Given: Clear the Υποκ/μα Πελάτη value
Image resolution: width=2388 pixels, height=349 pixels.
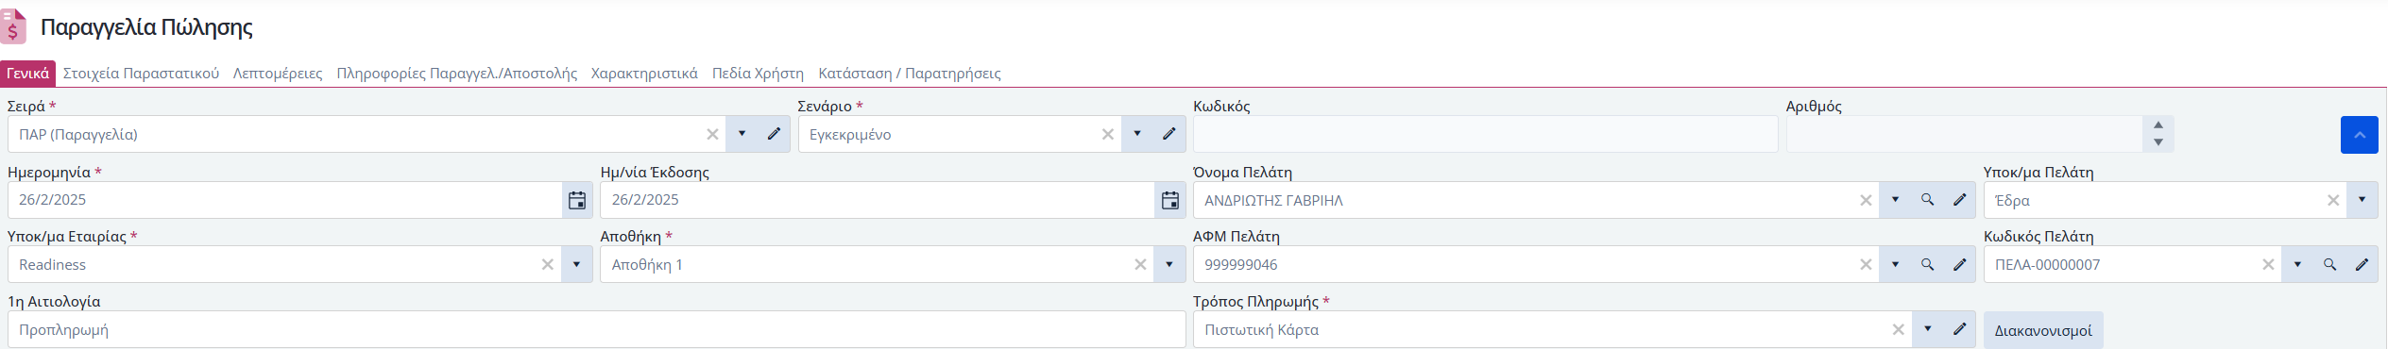Looking at the screenshot, I should 2333,200.
